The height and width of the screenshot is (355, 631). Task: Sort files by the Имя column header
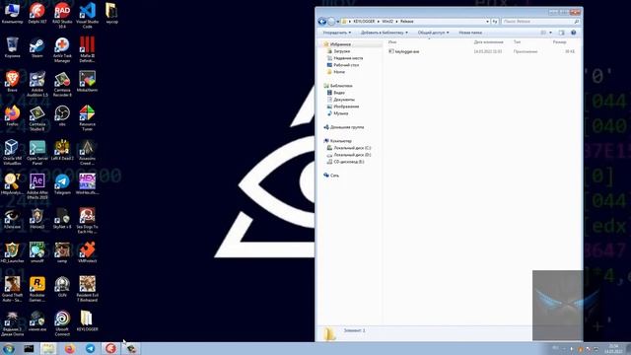(x=392, y=41)
